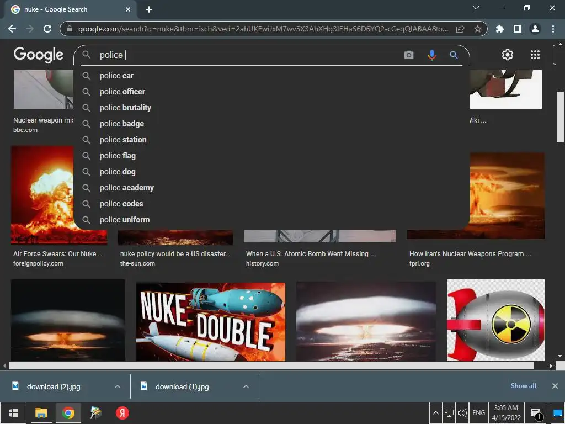Choose the 'police academy' suggestion
This screenshot has width=565, height=424.
pyautogui.click(x=271, y=188)
